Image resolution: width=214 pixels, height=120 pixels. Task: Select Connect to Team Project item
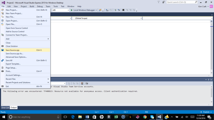coord(25,35)
